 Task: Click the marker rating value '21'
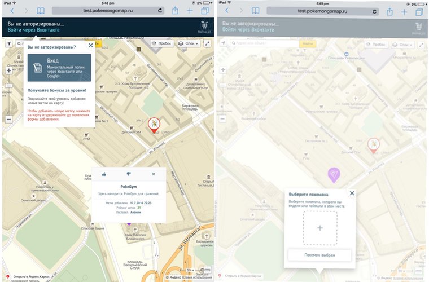[139, 208]
